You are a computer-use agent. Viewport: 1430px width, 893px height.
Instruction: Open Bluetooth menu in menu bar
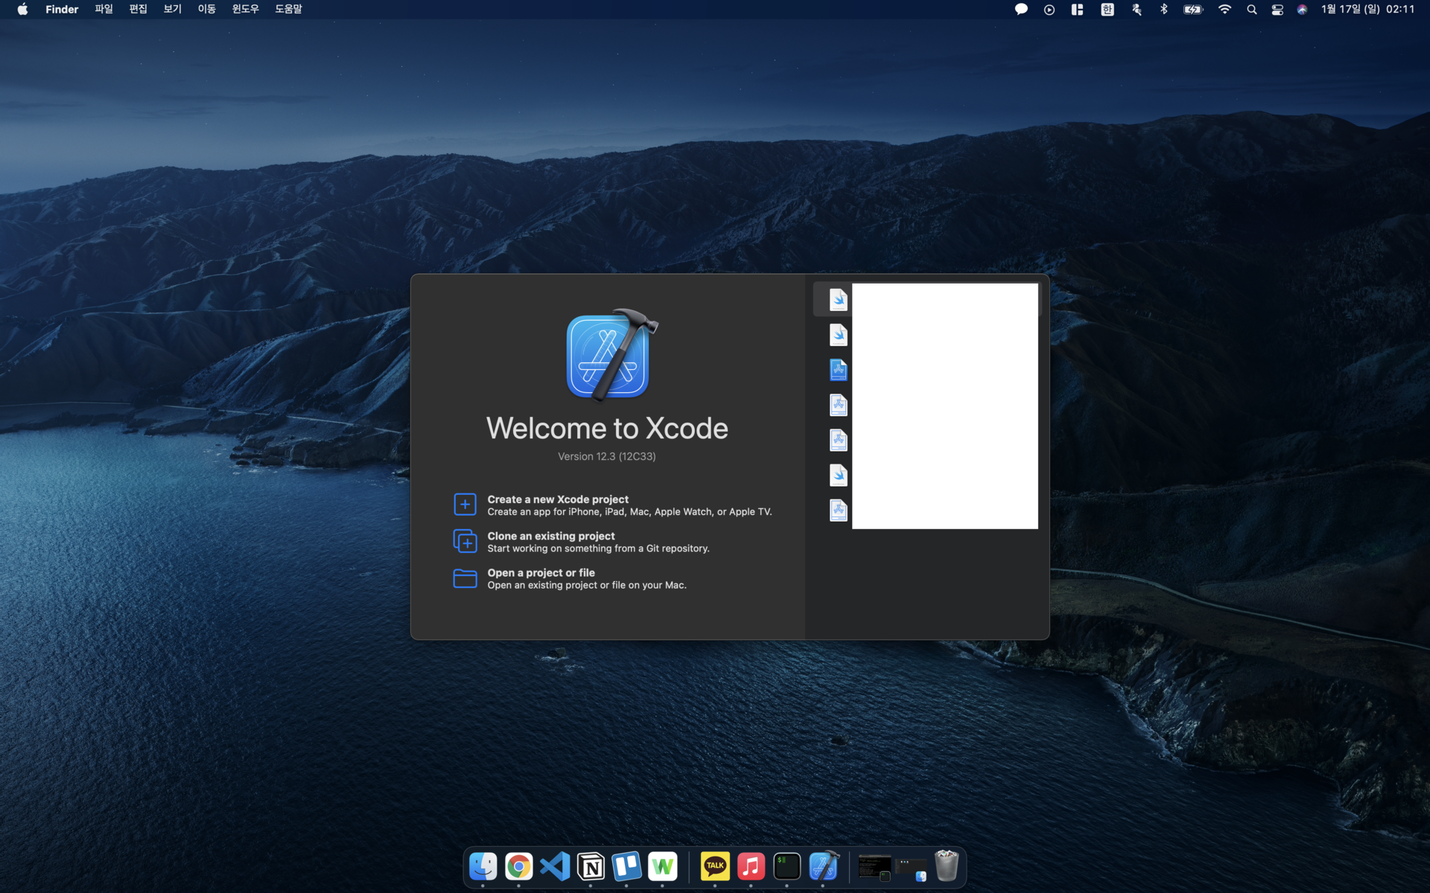tap(1163, 10)
